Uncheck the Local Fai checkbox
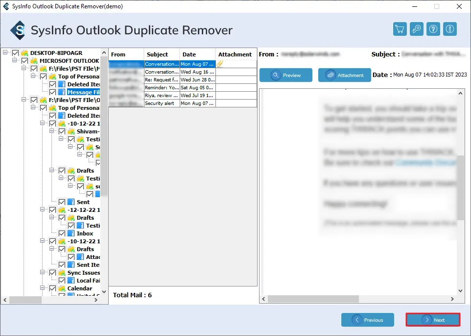471x336 pixels. (x=62, y=281)
